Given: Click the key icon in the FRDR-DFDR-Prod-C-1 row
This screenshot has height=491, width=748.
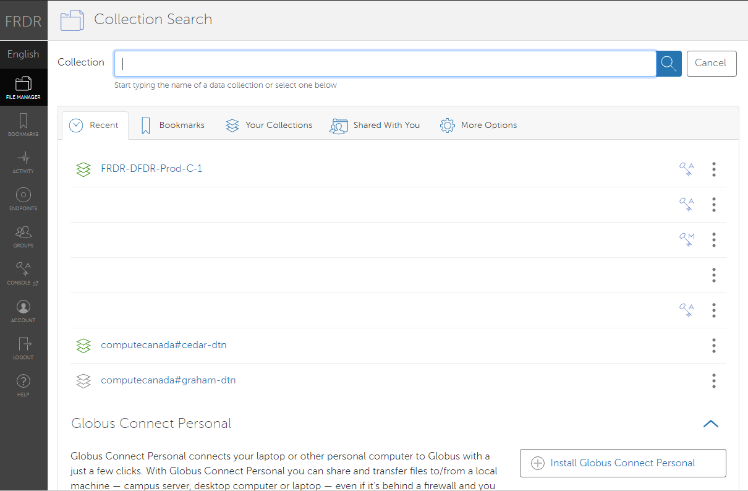Looking at the screenshot, I should (686, 169).
